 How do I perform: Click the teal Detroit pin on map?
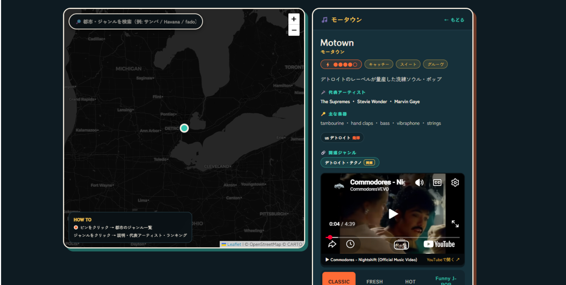(184, 128)
